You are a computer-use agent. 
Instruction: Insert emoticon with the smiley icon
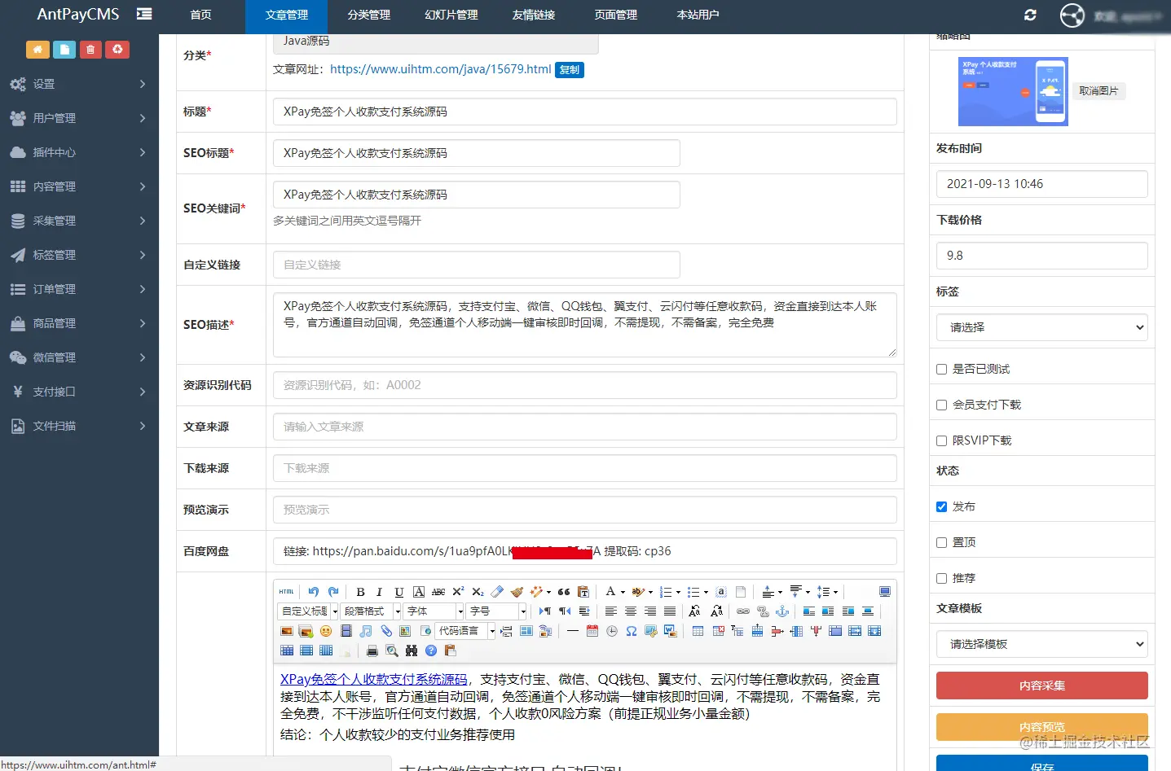click(326, 631)
